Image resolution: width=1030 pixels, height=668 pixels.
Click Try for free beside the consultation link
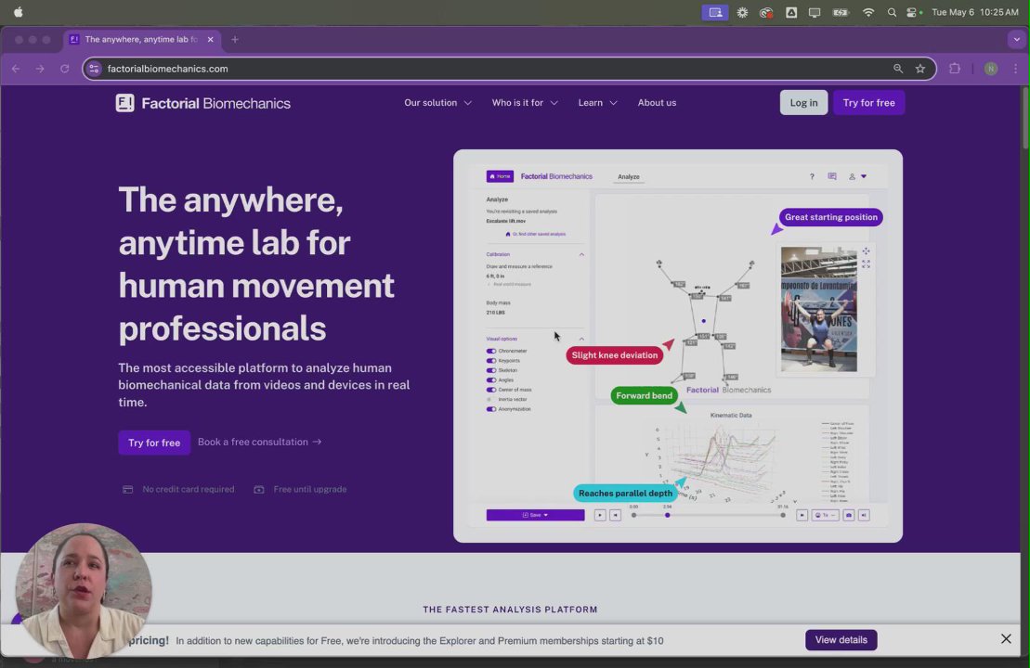154,443
